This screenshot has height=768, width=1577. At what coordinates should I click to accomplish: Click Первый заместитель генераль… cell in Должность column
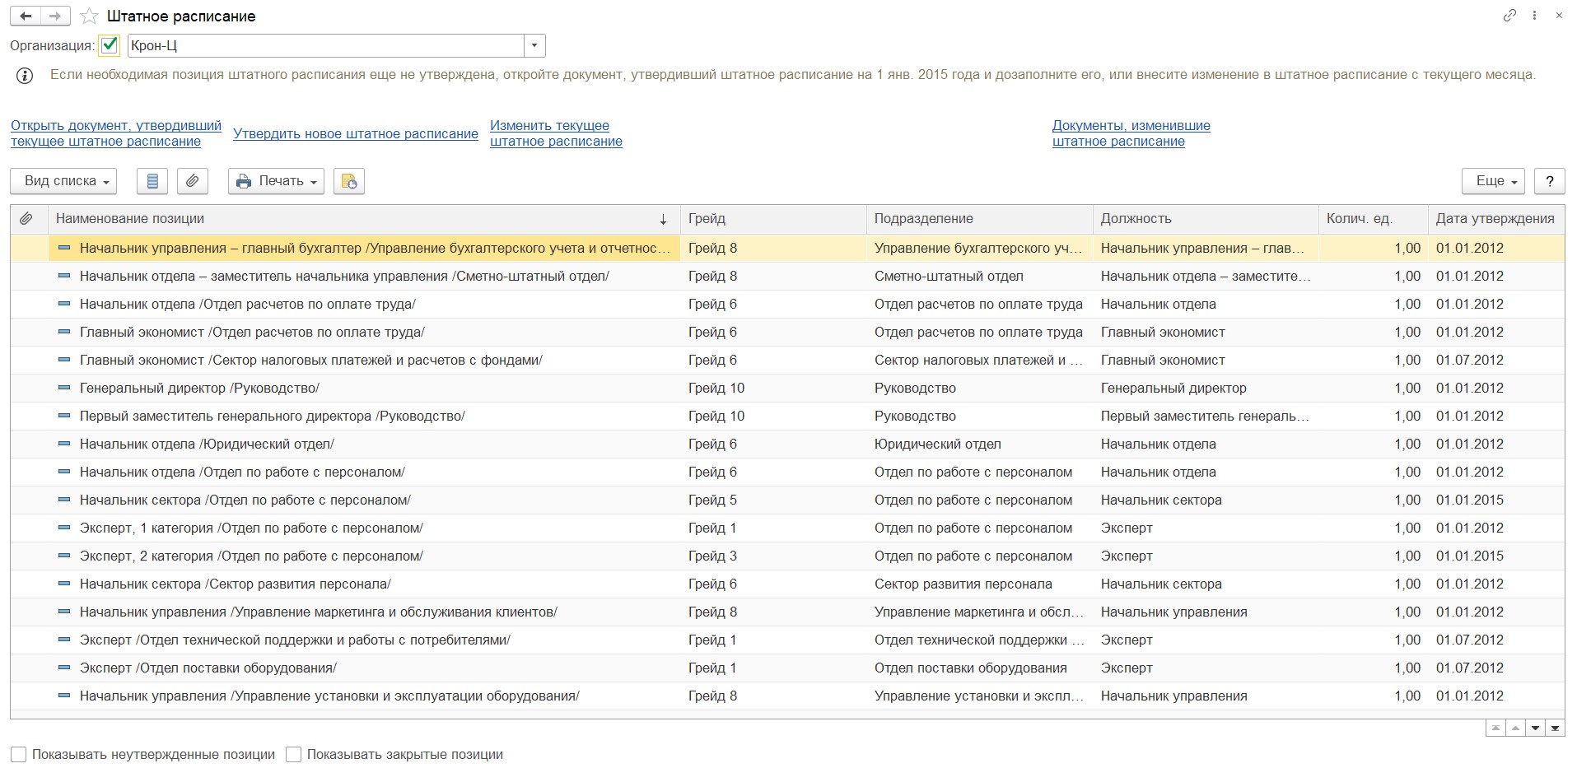click(1206, 416)
